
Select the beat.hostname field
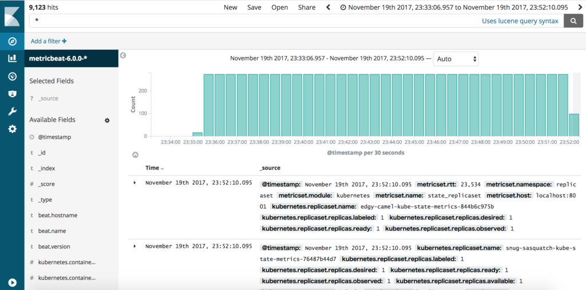tap(58, 216)
